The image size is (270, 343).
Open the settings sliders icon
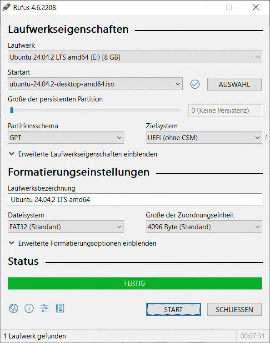(45, 308)
